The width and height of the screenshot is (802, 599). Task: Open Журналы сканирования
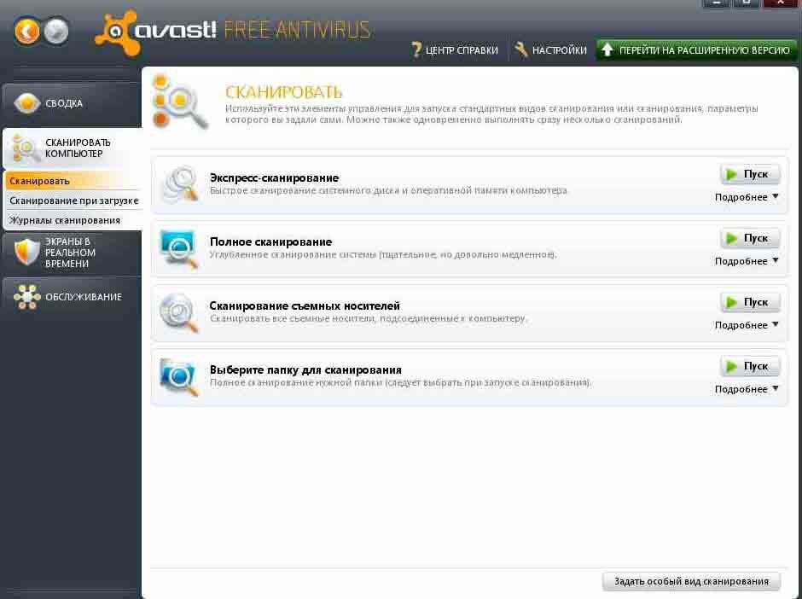73,220
